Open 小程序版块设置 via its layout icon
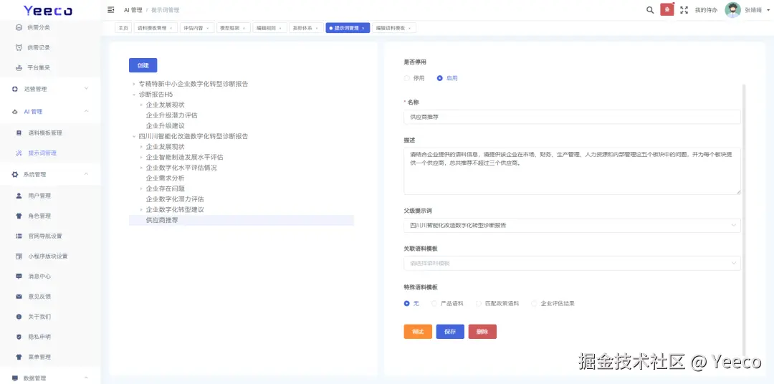This screenshot has width=774, height=384. click(x=19, y=256)
